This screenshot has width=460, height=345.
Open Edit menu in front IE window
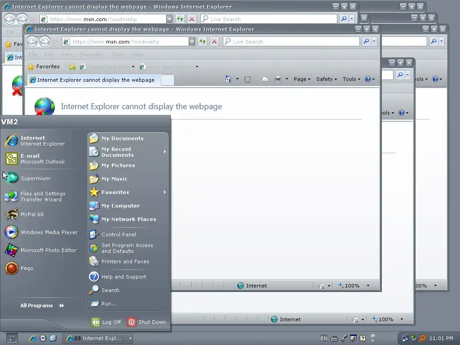tap(49, 54)
